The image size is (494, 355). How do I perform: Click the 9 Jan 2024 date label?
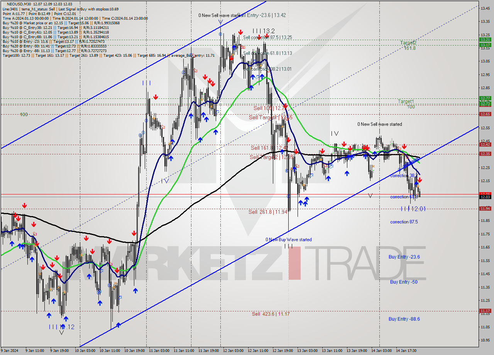pyautogui.click(x=9, y=351)
